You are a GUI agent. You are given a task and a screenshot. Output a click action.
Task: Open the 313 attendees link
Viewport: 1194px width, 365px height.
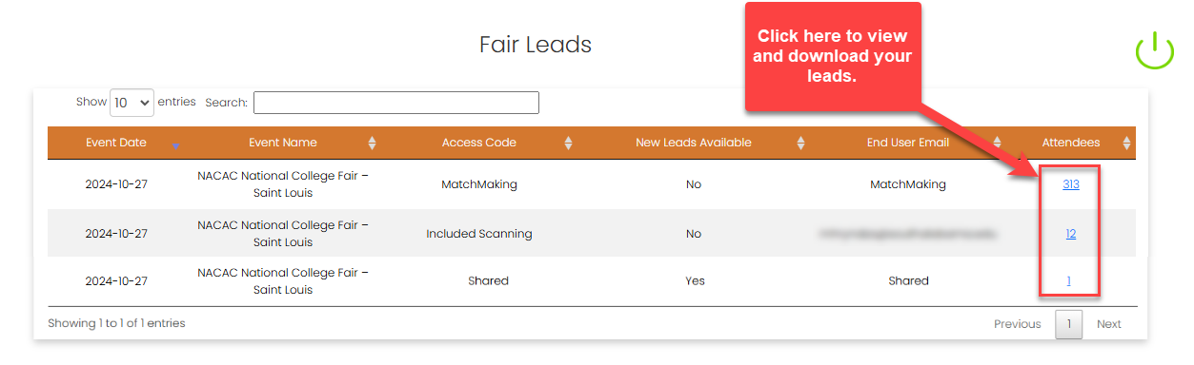coord(1071,184)
